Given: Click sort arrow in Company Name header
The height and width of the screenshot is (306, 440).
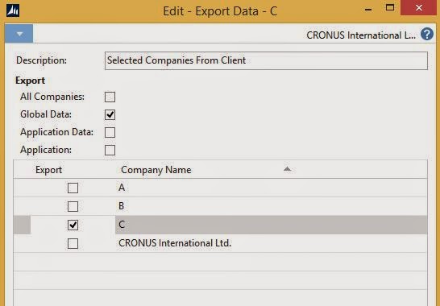Looking at the screenshot, I should pyautogui.click(x=287, y=169).
